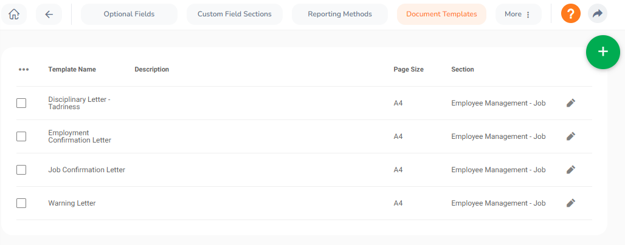Screen dimensions: 625x245
Task: Add a new template with the green plus
Action: tap(603, 52)
